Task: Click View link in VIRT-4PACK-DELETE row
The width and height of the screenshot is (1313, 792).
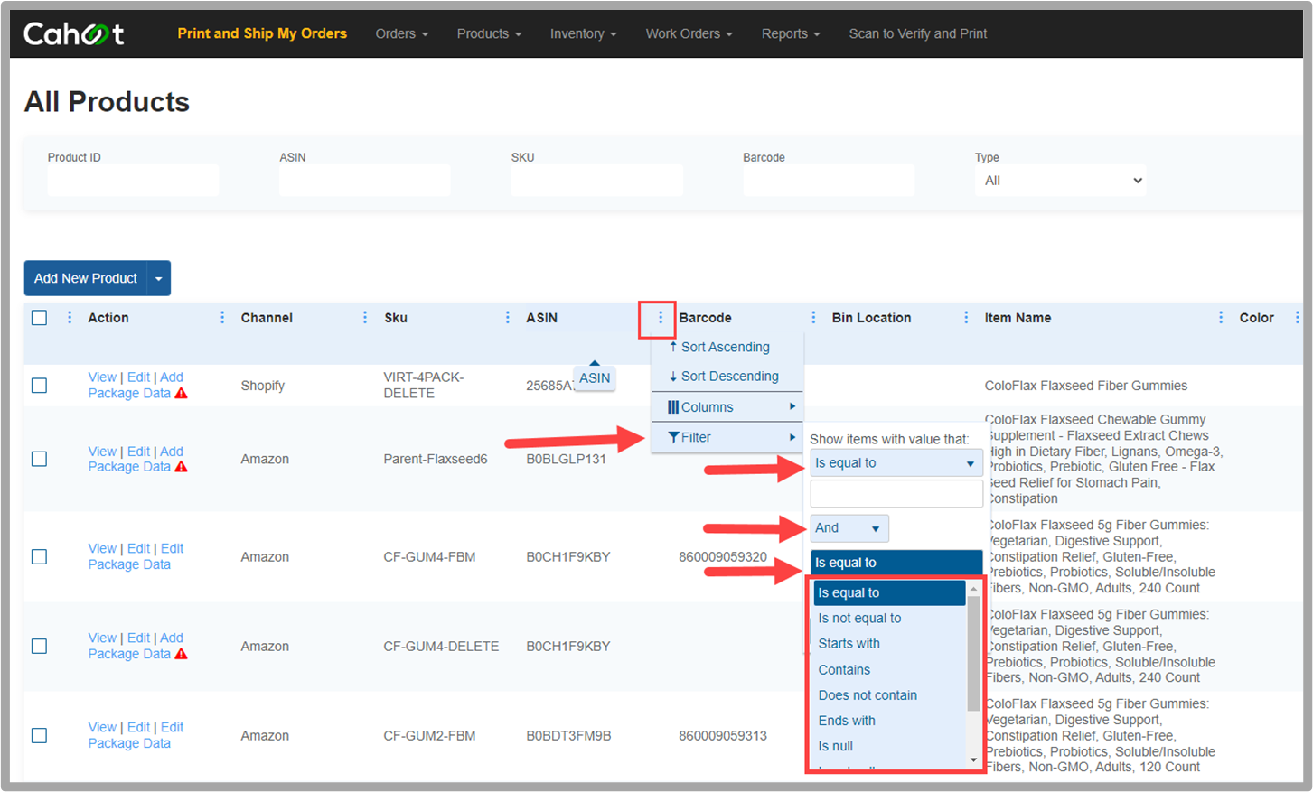Action: 102,377
